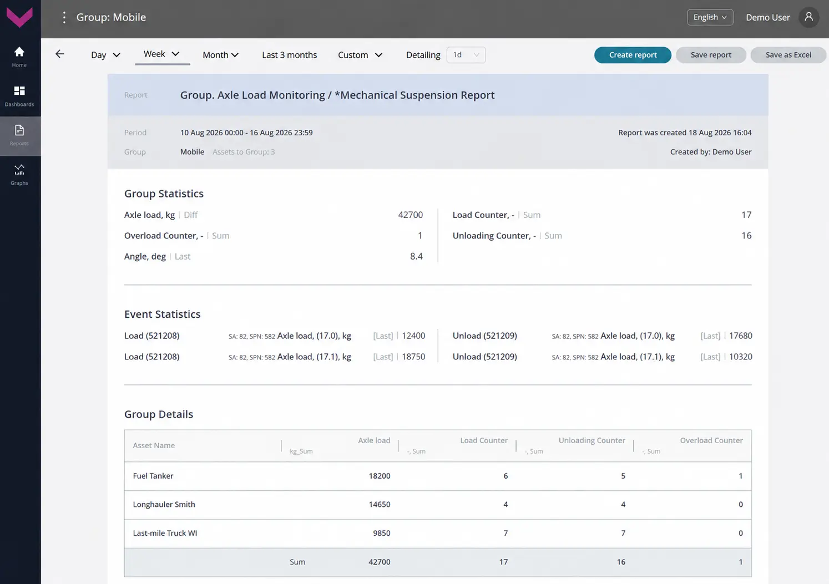Click the Unload event value 10320

(741, 357)
